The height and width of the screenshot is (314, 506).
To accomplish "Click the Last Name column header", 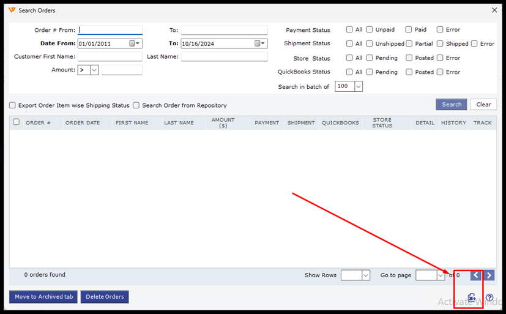I will pyautogui.click(x=179, y=123).
